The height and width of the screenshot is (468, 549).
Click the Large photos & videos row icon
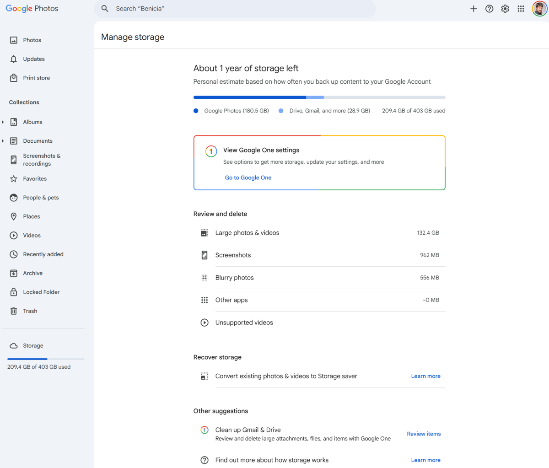pyautogui.click(x=205, y=233)
